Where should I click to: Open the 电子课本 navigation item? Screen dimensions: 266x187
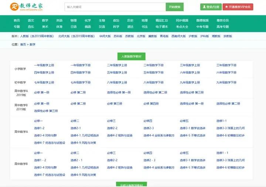(x=161, y=27)
